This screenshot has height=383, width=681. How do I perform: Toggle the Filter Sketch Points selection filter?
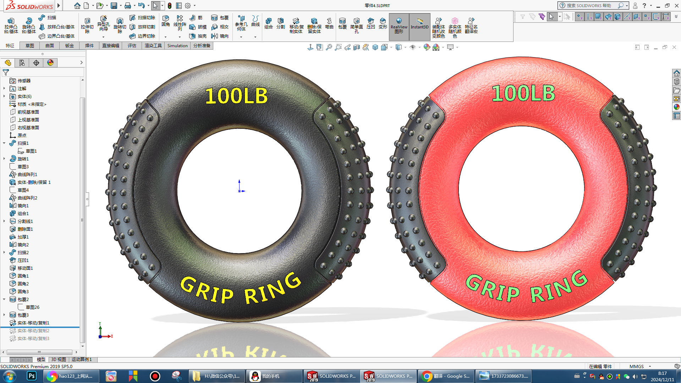coord(647,17)
